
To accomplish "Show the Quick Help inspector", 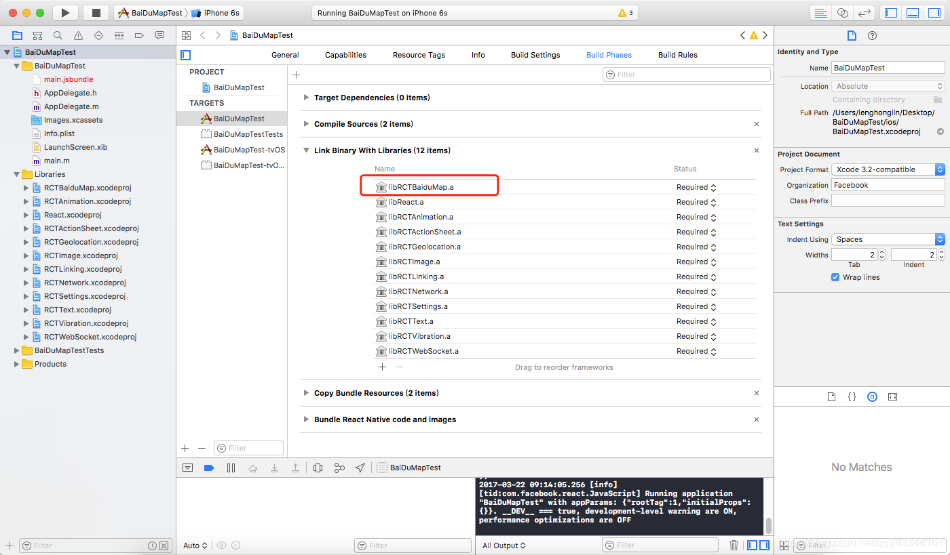I will pos(873,35).
